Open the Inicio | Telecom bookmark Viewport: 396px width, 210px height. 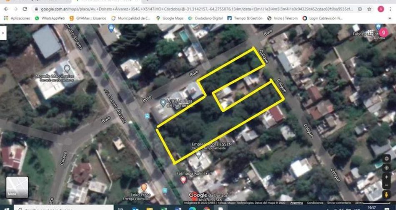coord(282,18)
